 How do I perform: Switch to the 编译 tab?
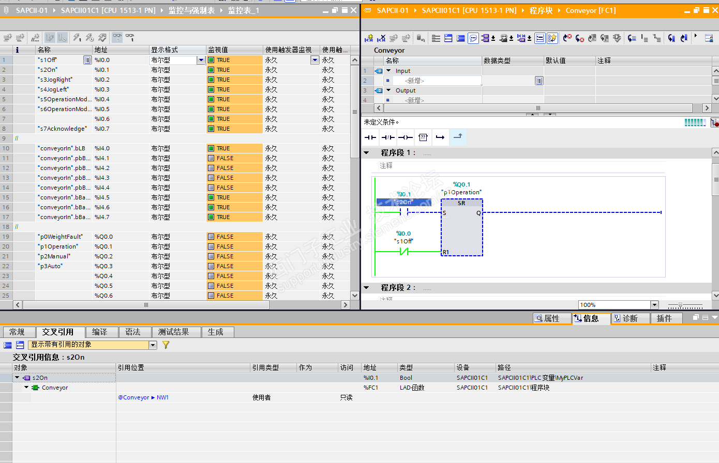pos(99,332)
